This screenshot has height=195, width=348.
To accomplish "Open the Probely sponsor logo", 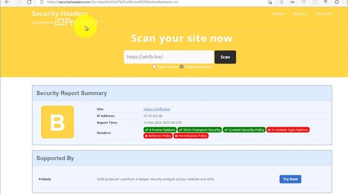I will (76, 22).
